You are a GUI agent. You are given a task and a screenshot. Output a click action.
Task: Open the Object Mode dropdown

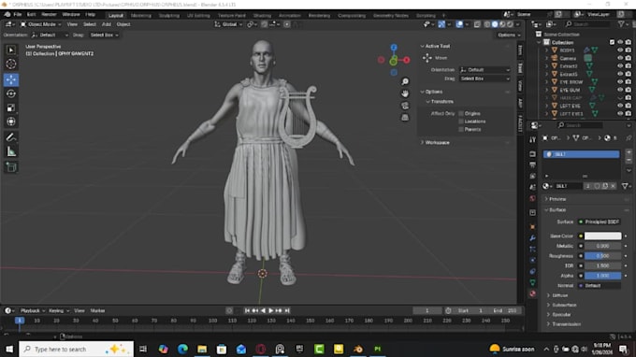(x=40, y=24)
